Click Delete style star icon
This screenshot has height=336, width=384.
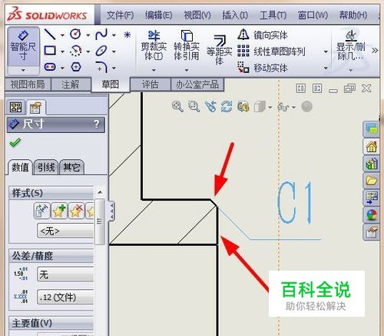click(76, 211)
